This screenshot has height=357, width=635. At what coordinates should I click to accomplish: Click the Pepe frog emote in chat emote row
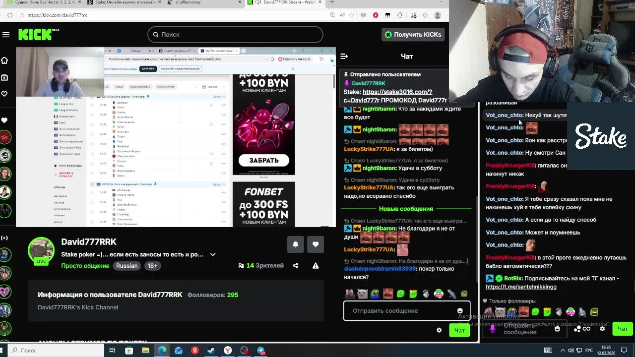coord(375,294)
